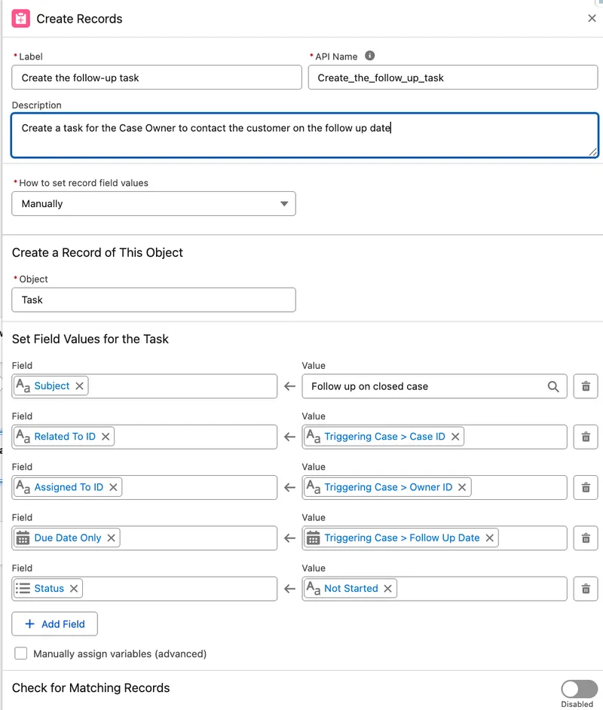
Task: Click the Triggering Case > Case ID text
Action: 385,437
